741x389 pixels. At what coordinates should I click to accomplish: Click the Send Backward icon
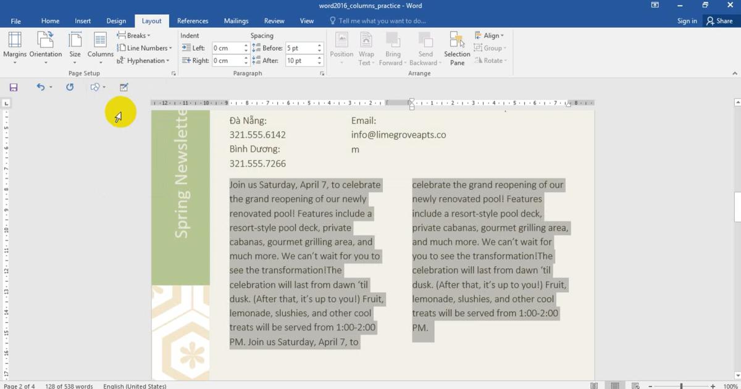pos(425,40)
